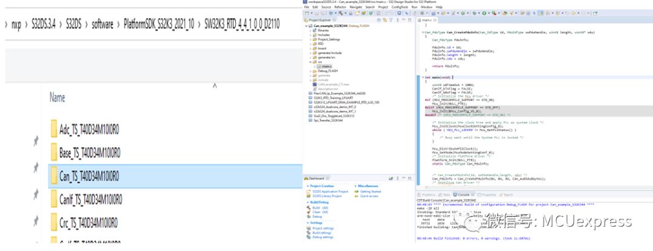The height and width of the screenshot is (251, 653).
Task: Expand the Debug_FLASH folder node
Action: 310,71
